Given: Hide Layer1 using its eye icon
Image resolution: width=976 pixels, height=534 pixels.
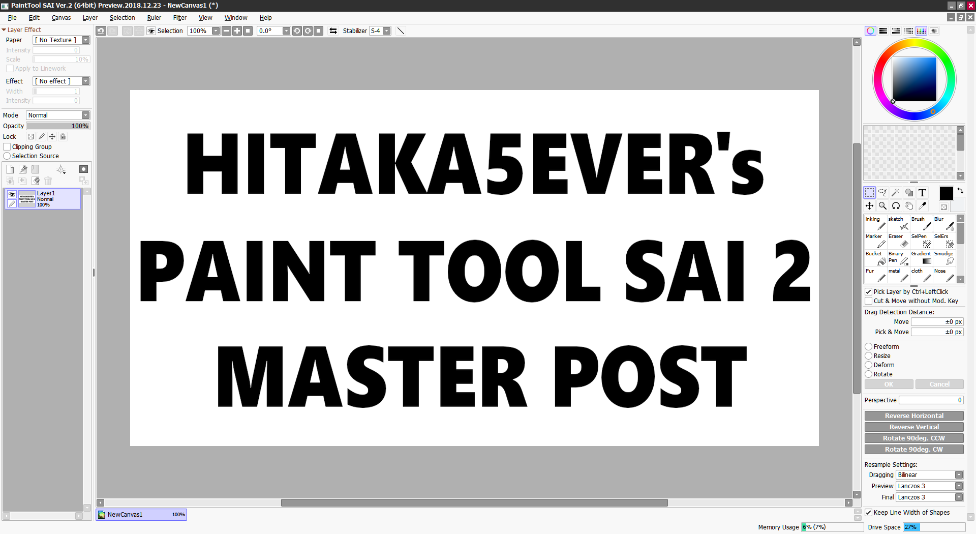Looking at the screenshot, I should pos(12,194).
